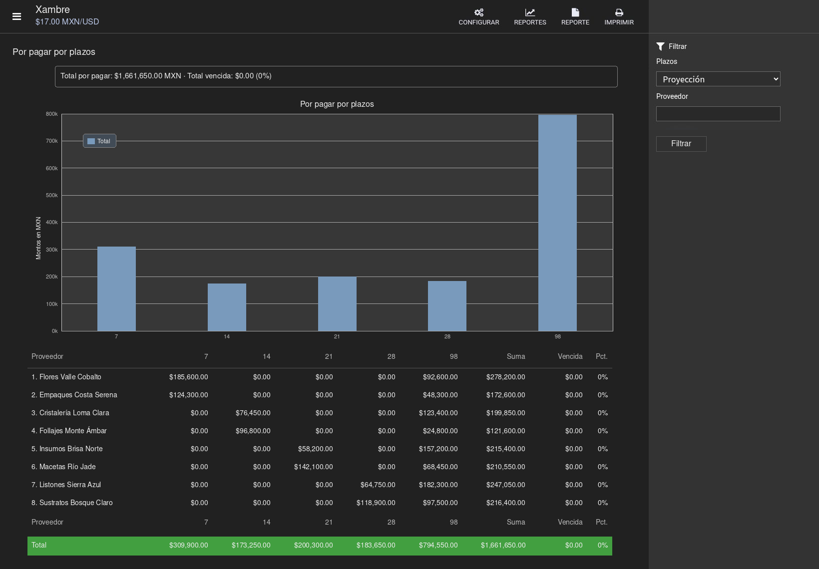The width and height of the screenshot is (819, 569).
Task: Select Insumos Brisa Norte provider
Action: 67,449
